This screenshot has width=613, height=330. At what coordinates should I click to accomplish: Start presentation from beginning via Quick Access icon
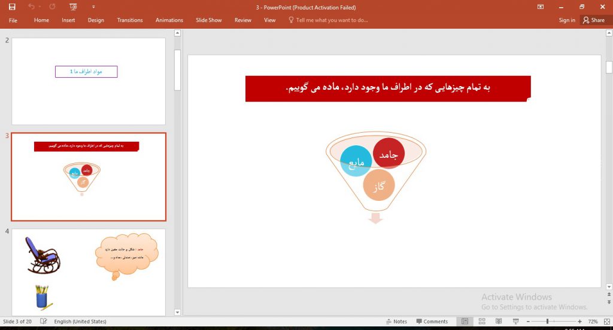tap(73, 7)
